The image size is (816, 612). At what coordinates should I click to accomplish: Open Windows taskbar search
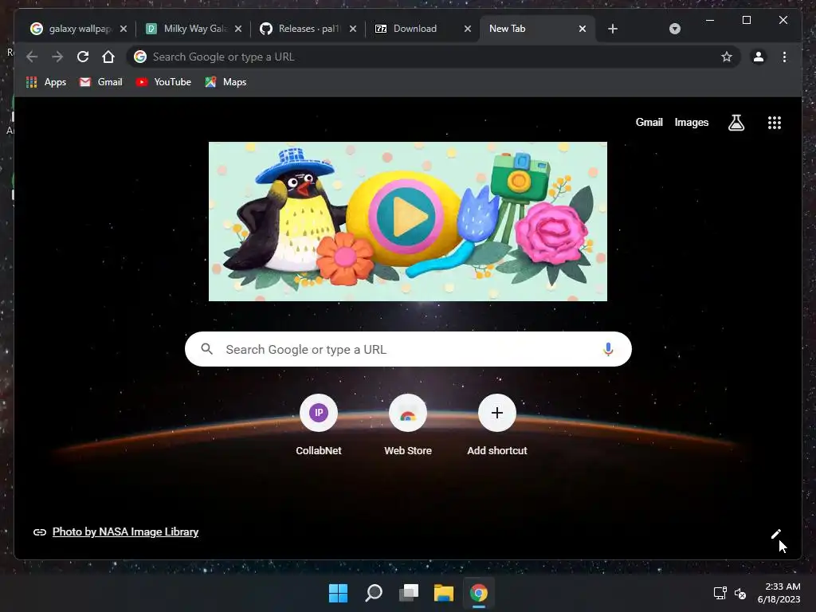(374, 593)
